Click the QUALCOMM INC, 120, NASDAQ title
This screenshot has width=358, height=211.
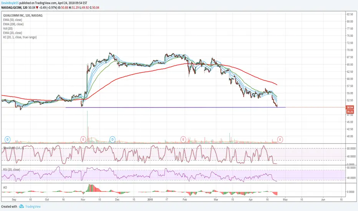(23, 15)
